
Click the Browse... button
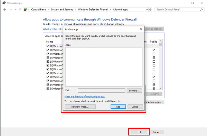click(134, 91)
